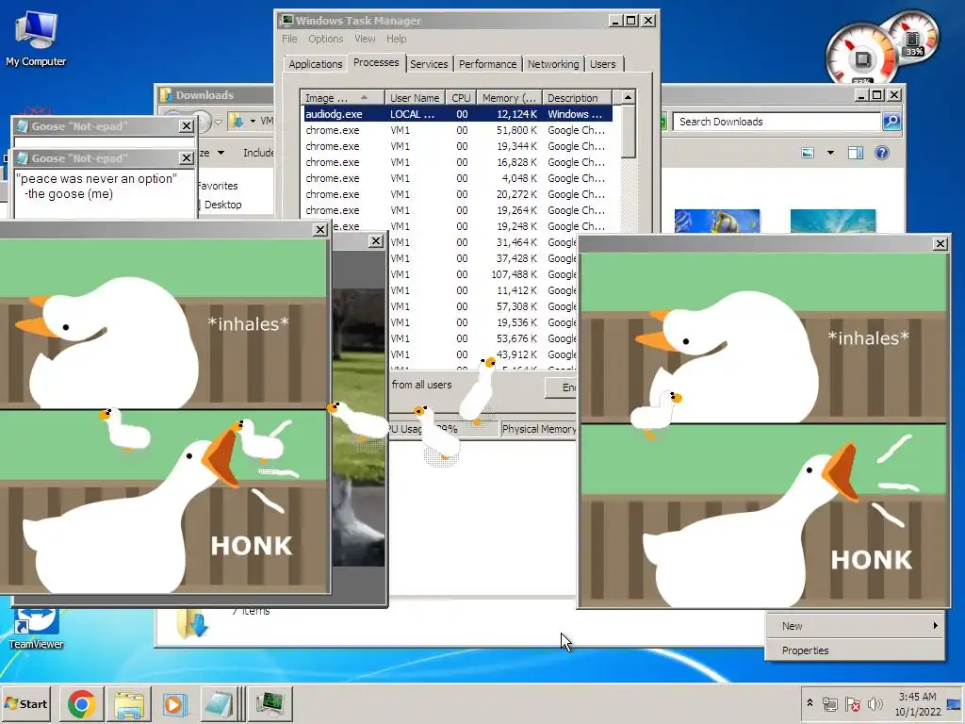Switch to Users tab
This screenshot has height=724, width=965.
tap(602, 64)
